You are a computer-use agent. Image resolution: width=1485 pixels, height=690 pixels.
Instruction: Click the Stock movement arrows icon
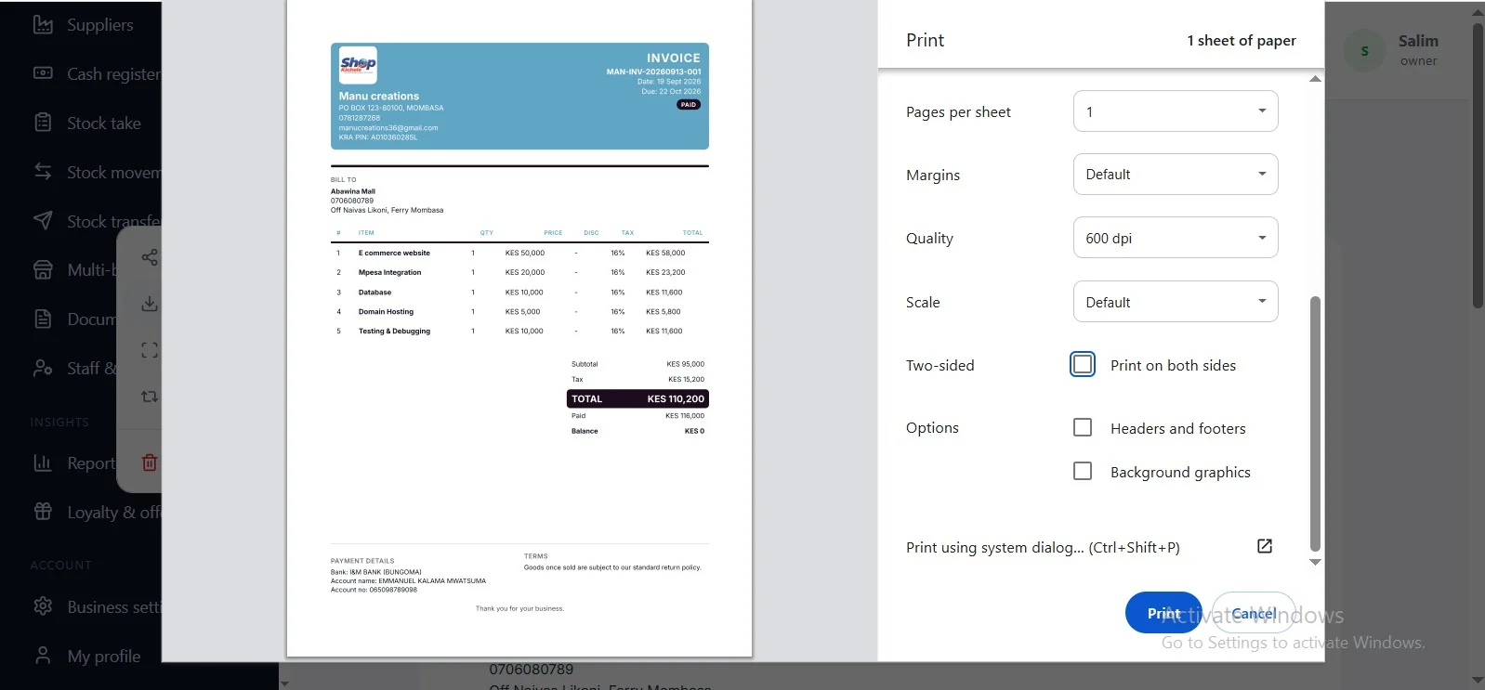pos(43,171)
